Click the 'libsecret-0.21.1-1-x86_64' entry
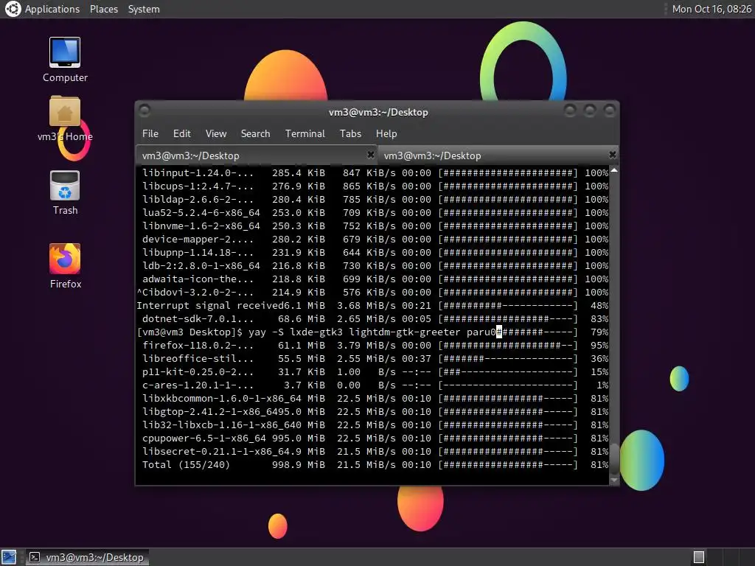 (x=216, y=452)
